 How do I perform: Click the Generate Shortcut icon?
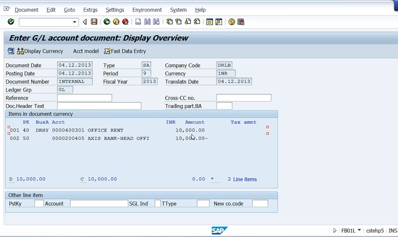(x=219, y=22)
